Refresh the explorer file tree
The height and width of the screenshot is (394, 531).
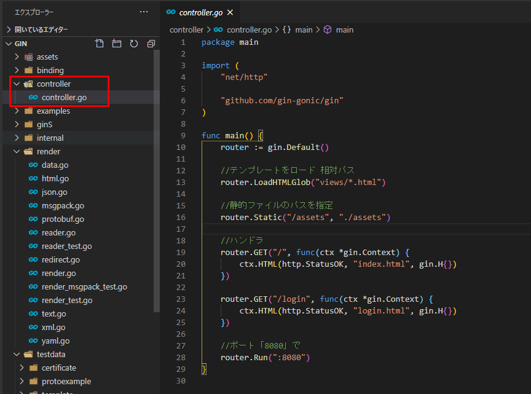pos(134,44)
